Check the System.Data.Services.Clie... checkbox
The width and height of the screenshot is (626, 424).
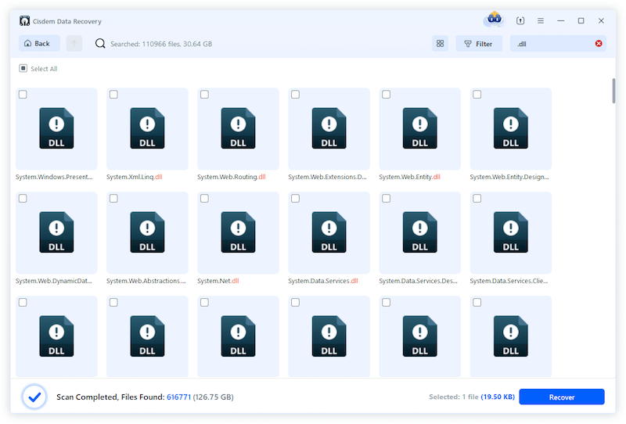click(x=477, y=199)
